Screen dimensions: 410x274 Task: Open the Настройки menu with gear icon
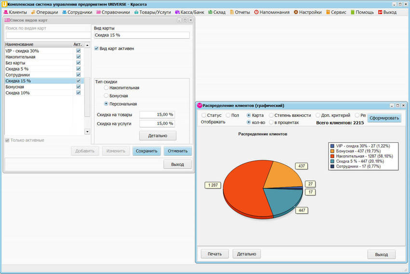coord(307,12)
